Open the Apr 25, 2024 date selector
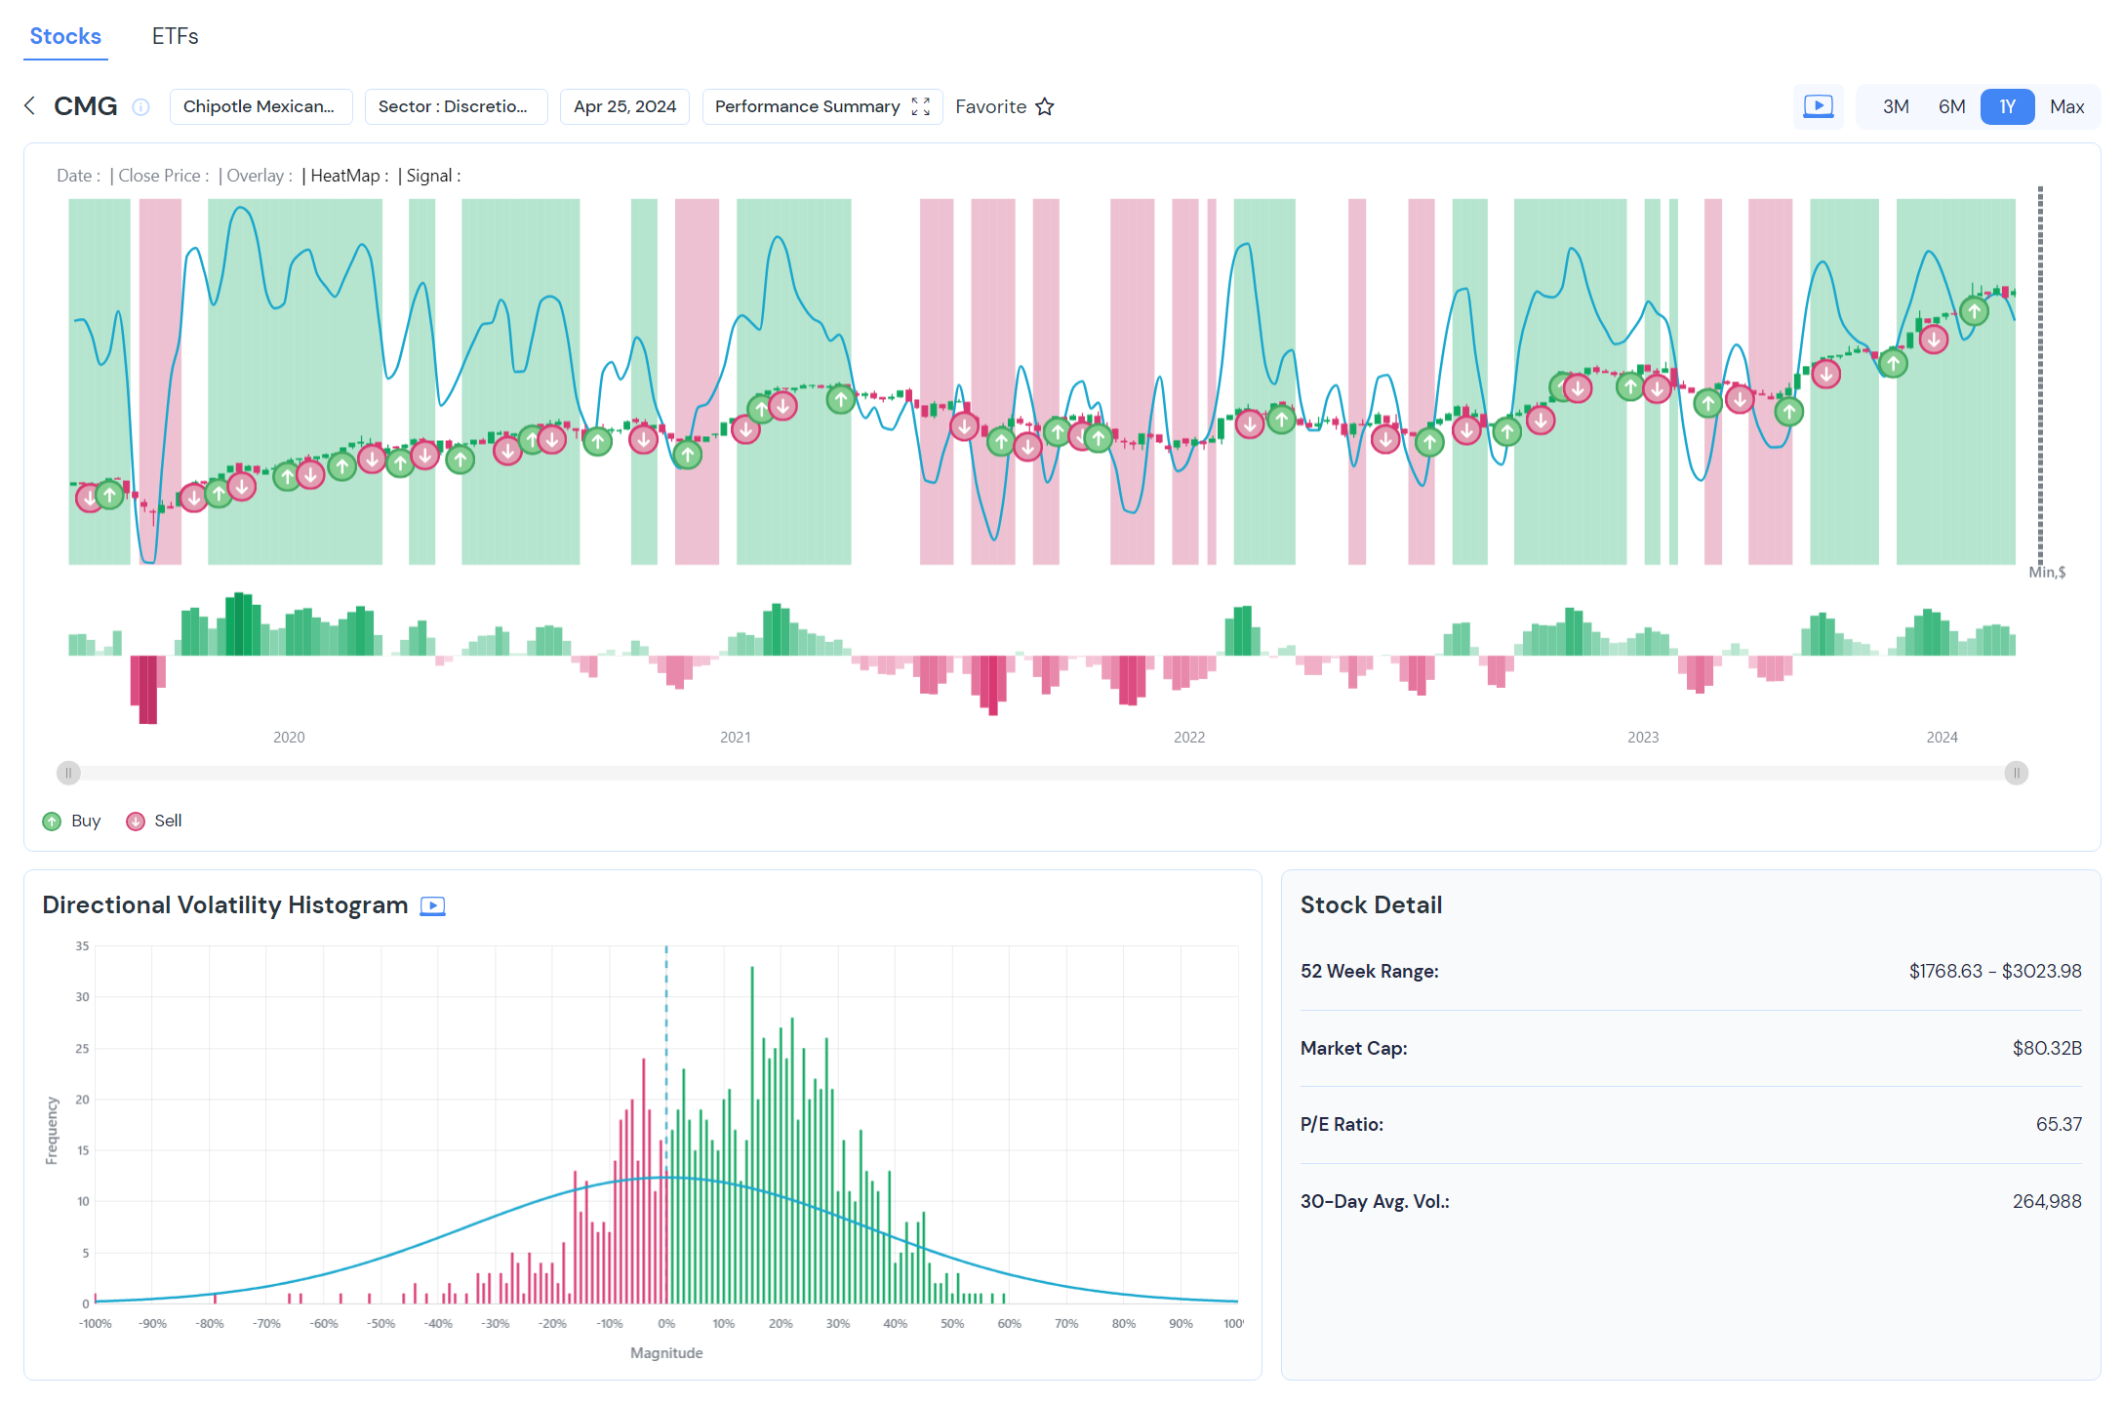Image resolution: width=2123 pixels, height=1404 pixels. click(624, 106)
